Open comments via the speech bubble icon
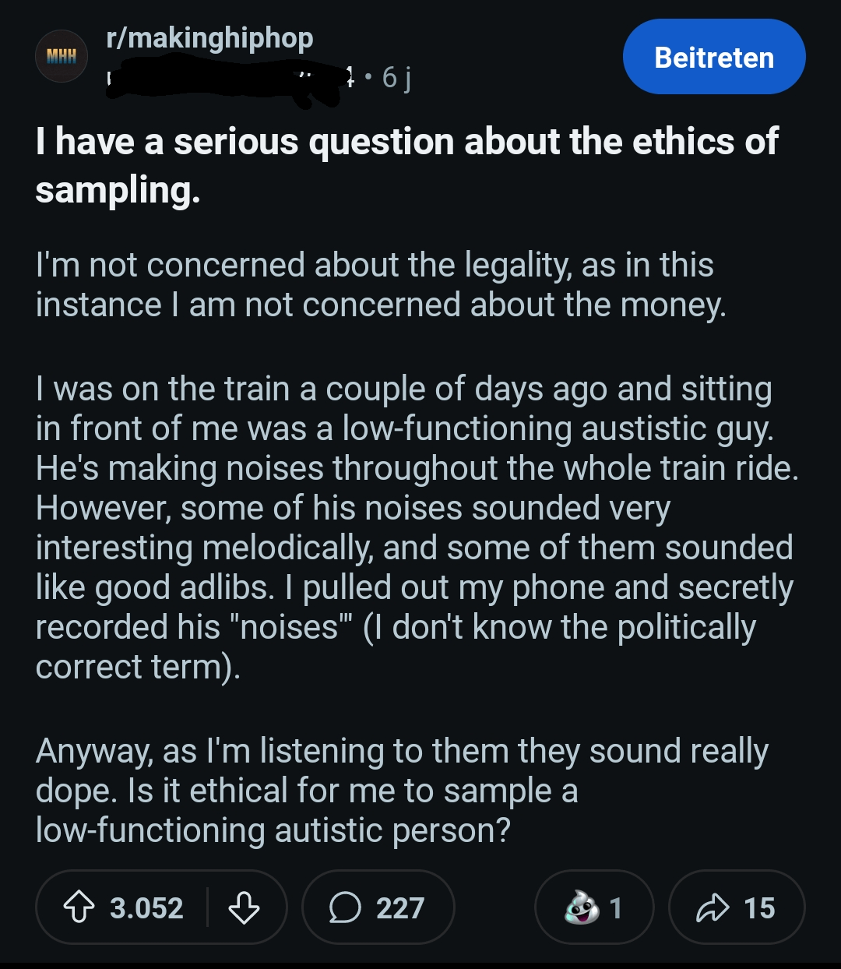 345,907
